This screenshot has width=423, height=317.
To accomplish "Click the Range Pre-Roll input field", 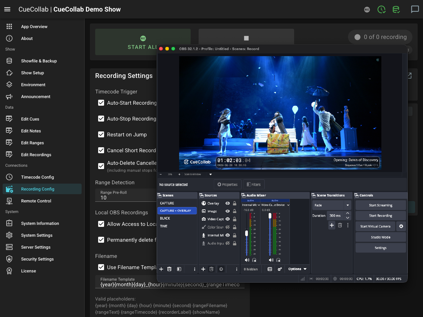I will (x=126, y=195).
